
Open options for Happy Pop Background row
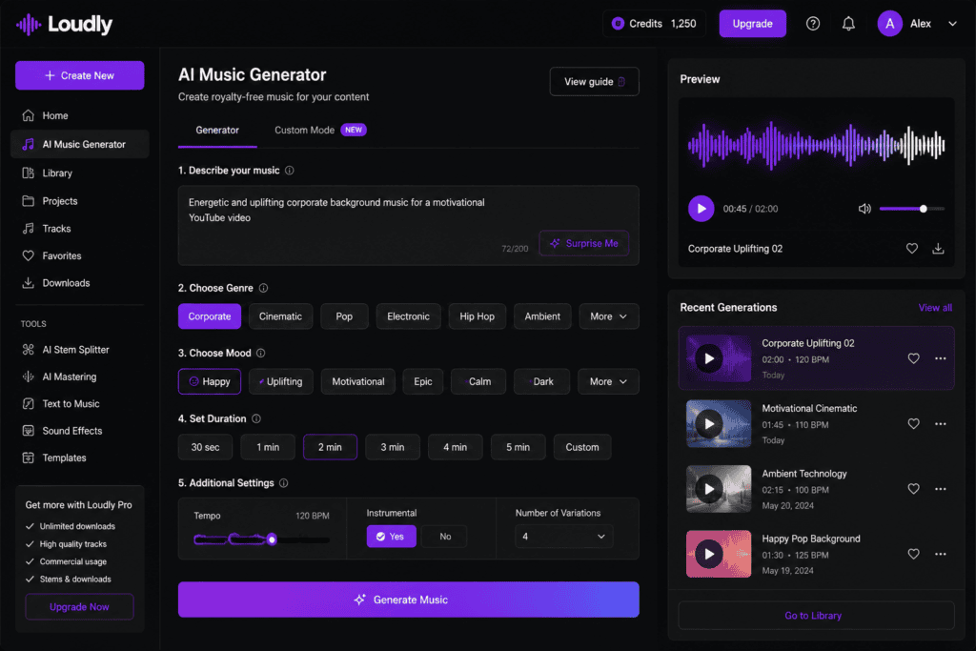coord(940,554)
